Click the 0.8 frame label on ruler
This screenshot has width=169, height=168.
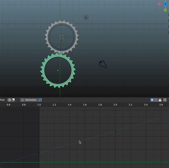24,105
